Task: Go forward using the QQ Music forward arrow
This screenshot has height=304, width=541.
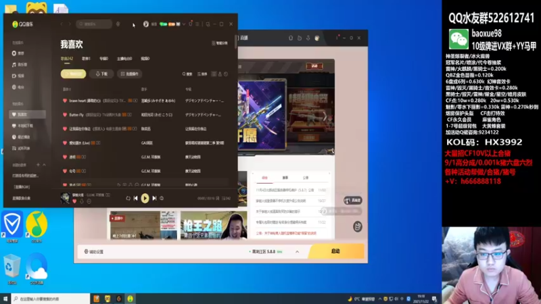Action: (x=70, y=24)
